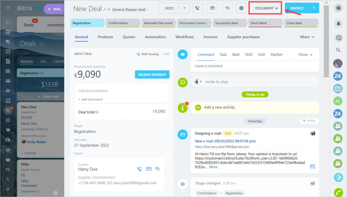This screenshot has height=197, width=347.
Task: Click Add a new activity row
Action: point(255,107)
